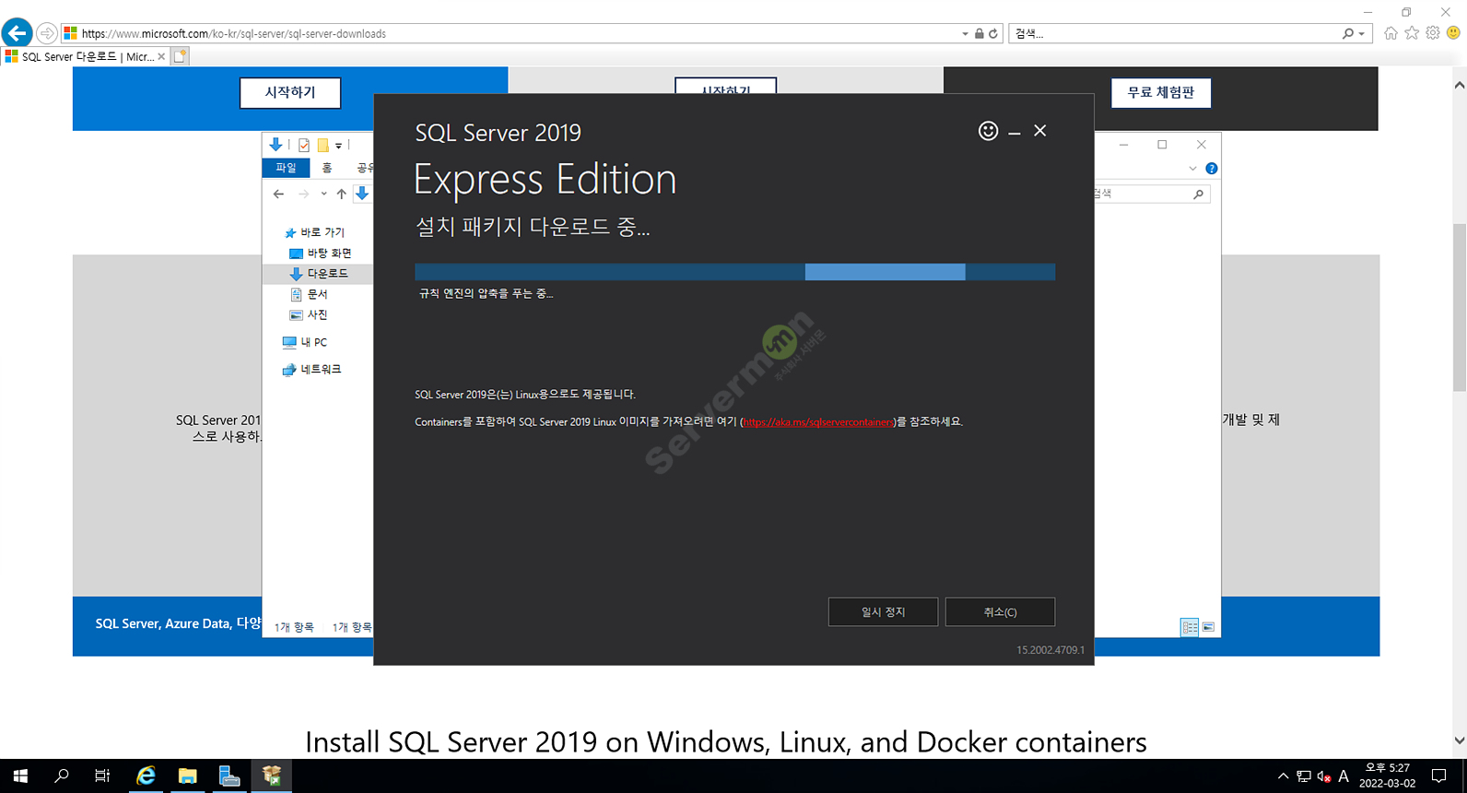Switch to SQL installer taskbar icon

tap(271, 776)
